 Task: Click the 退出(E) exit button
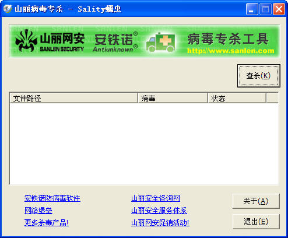[256, 222]
